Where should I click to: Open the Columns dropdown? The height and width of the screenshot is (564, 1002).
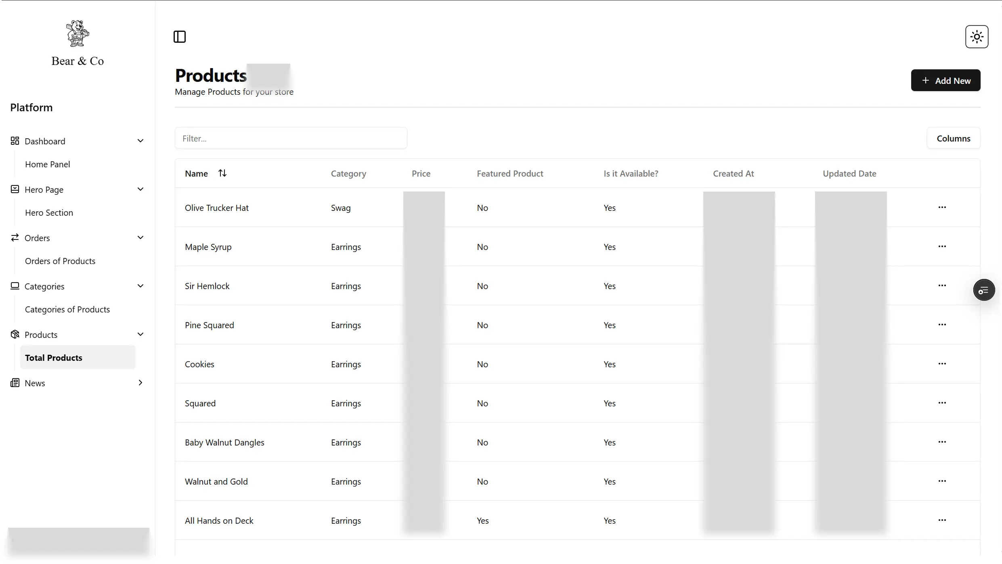953,138
